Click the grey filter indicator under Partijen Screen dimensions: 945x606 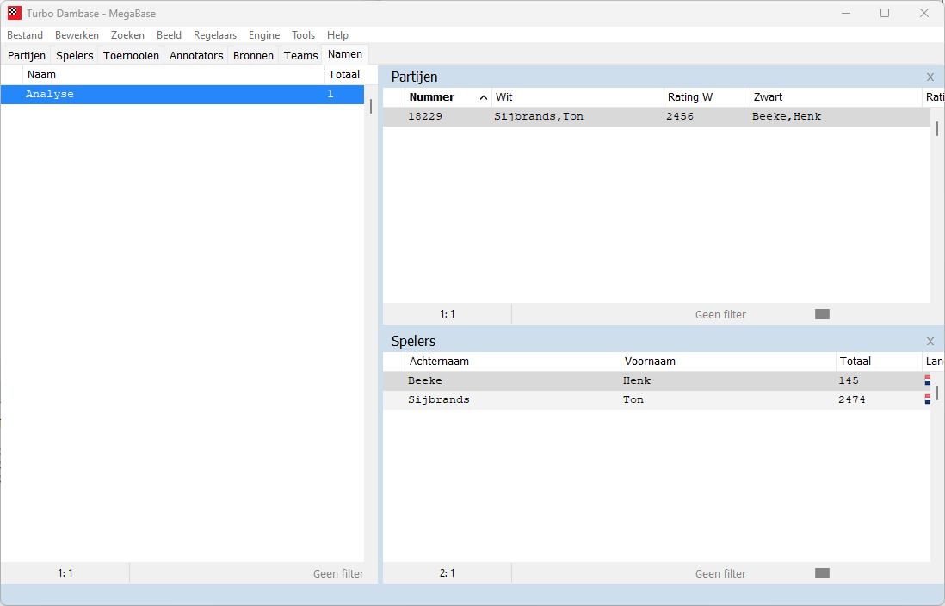coord(822,314)
